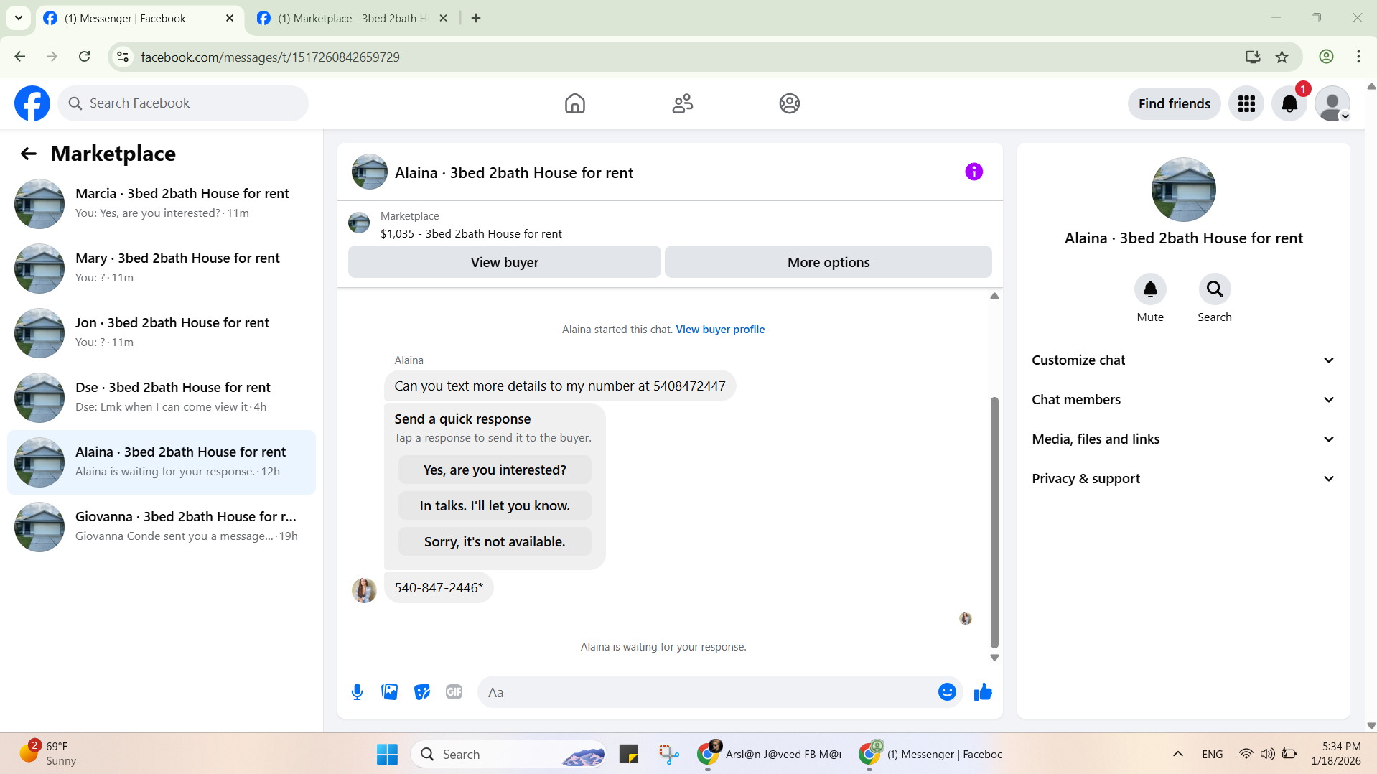Attach a photo file icon
Viewport: 1377px width, 774px height.
point(389,692)
